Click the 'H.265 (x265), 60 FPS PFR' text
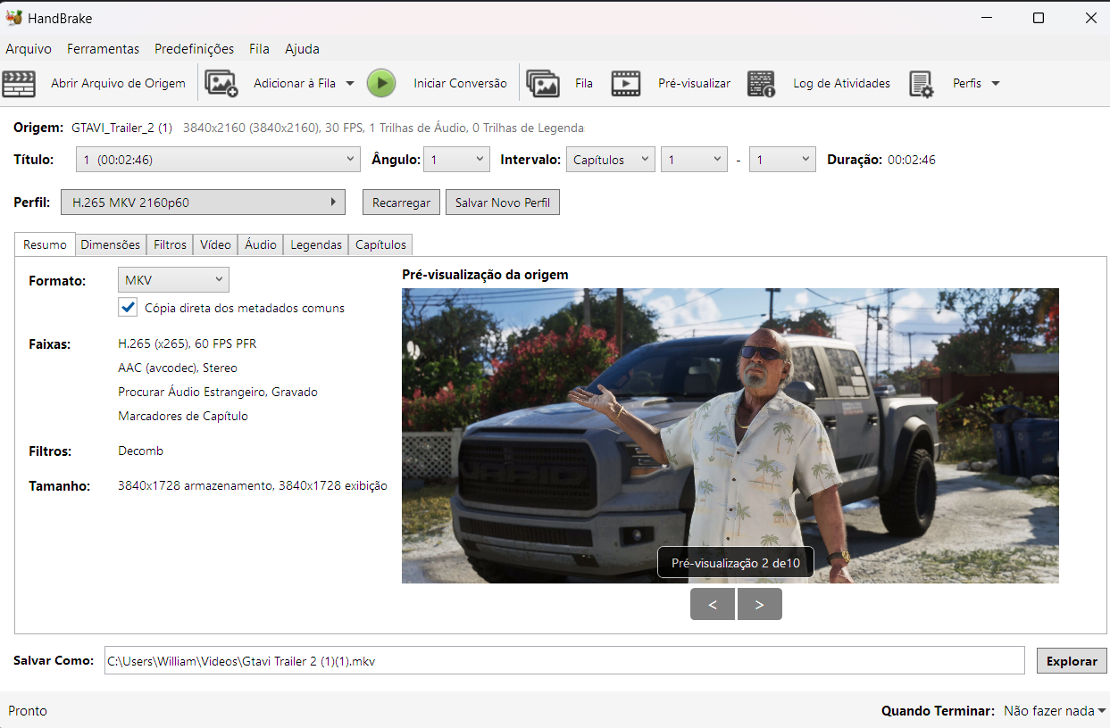 (188, 343)
